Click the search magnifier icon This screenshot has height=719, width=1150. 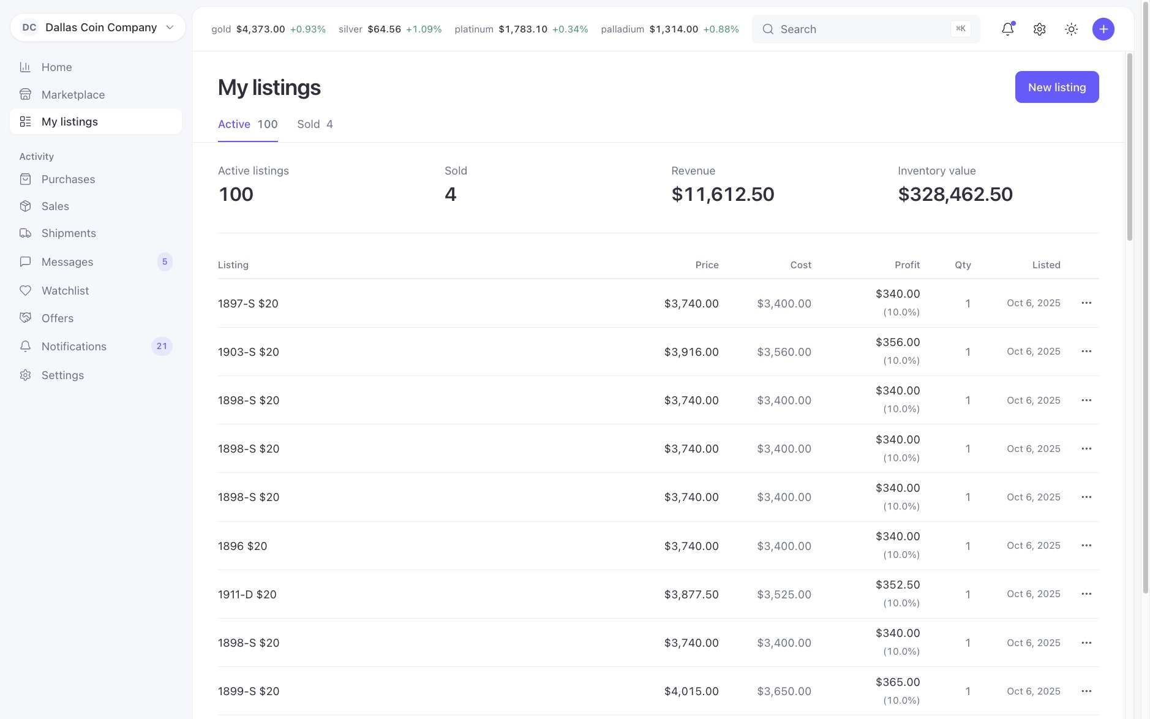[x=767, y=29]
